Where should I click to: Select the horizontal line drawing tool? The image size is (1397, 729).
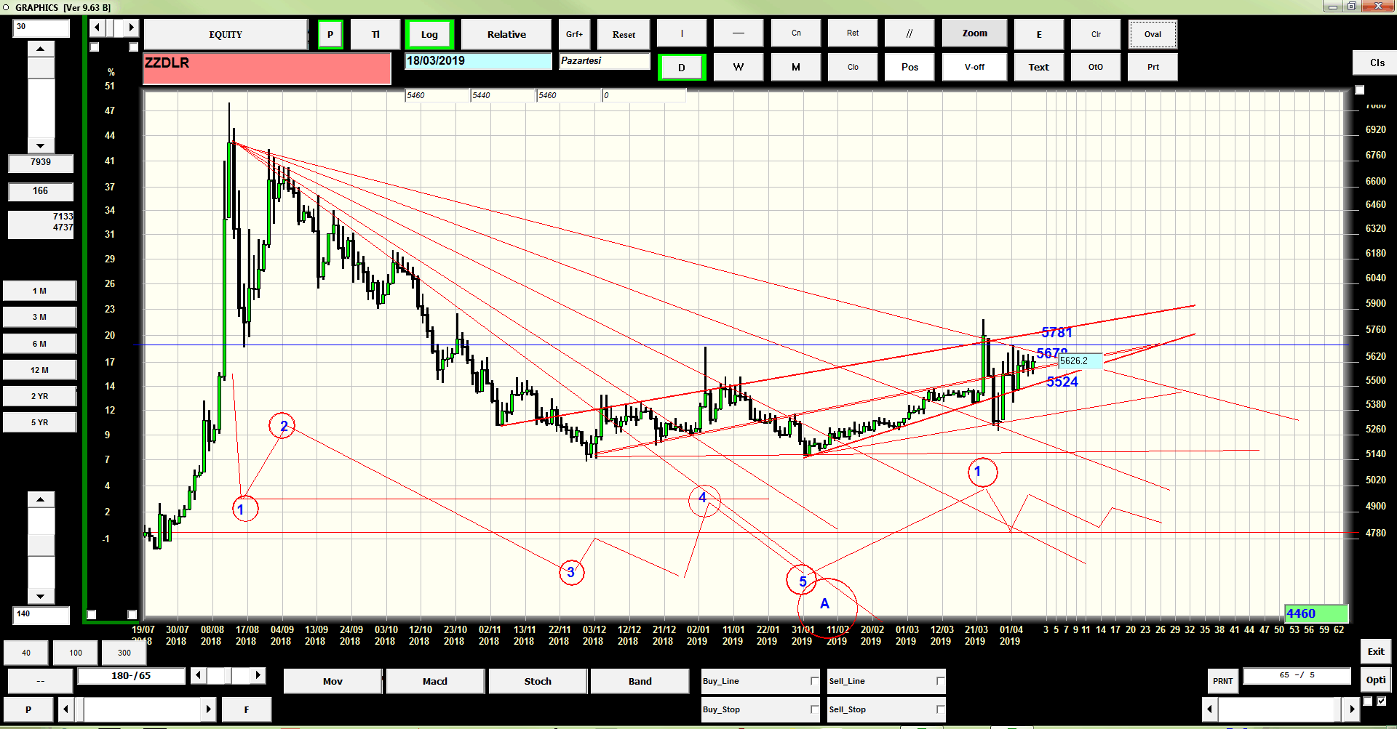point(739,33)
